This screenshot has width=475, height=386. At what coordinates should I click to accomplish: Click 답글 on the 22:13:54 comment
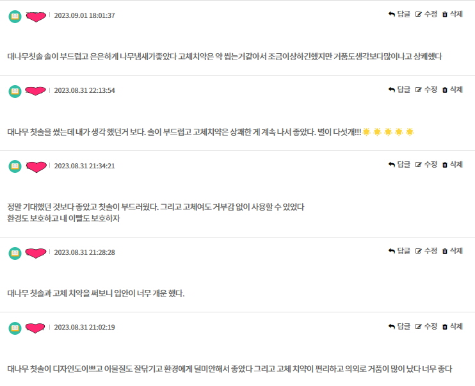tap(399, 90)
